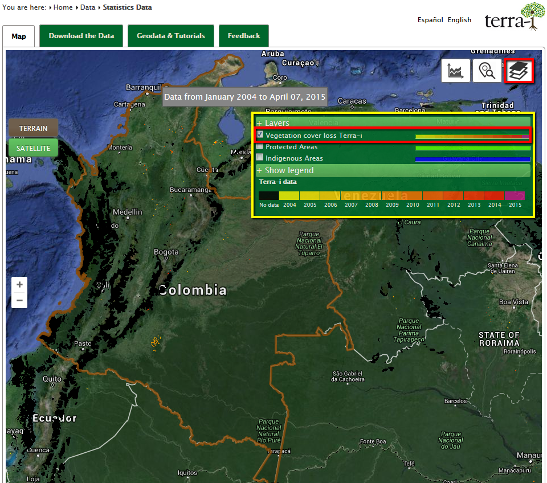Collapse the Show legend section
Image resolution: width=547 pixels, height=483 pixels.
pyautogui.click(x=393, y=170)
